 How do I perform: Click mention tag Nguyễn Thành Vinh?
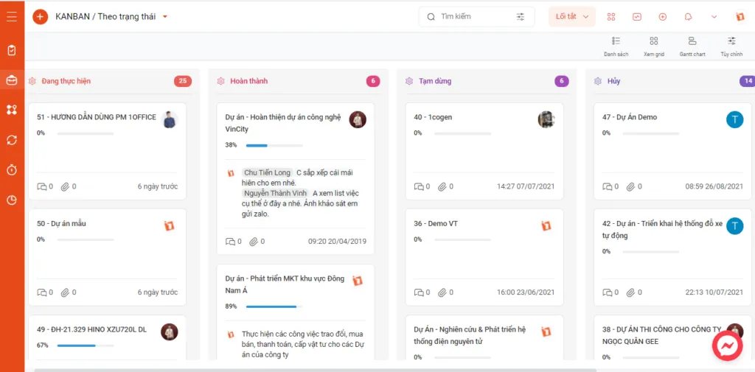(x=276, y=194)
